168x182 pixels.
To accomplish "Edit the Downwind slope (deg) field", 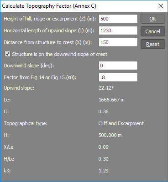I will point(118,66).
